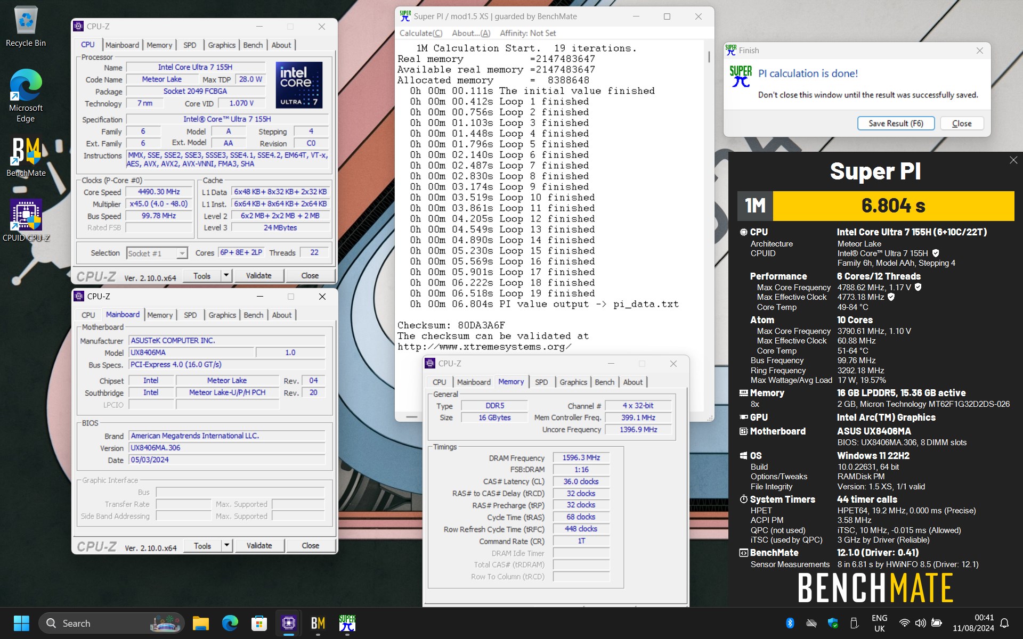Click the Multiplier value x45.0 (4.0 - 48.0)
Screen dimensions: 1023x639
pyautogui.click(x=159, y=204)
